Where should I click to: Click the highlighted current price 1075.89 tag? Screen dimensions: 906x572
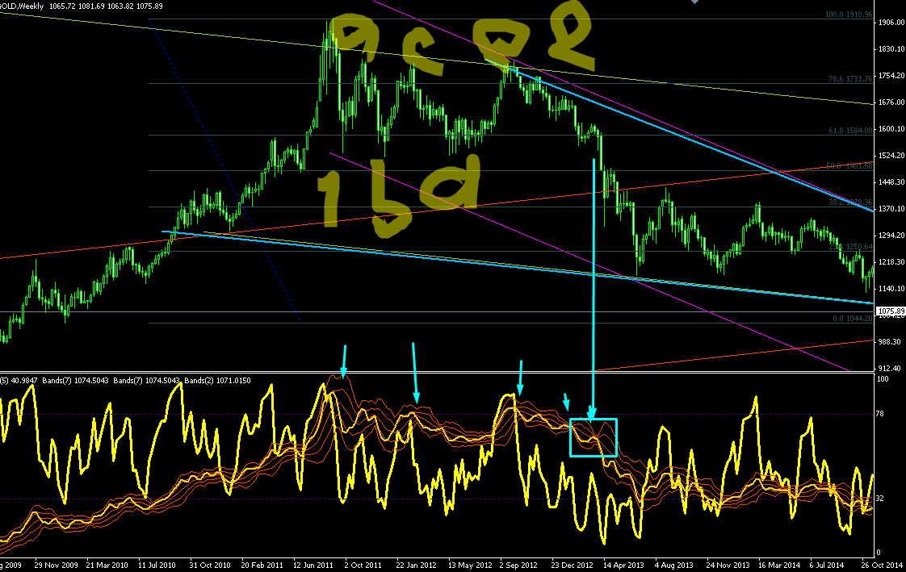coord(891,311)
